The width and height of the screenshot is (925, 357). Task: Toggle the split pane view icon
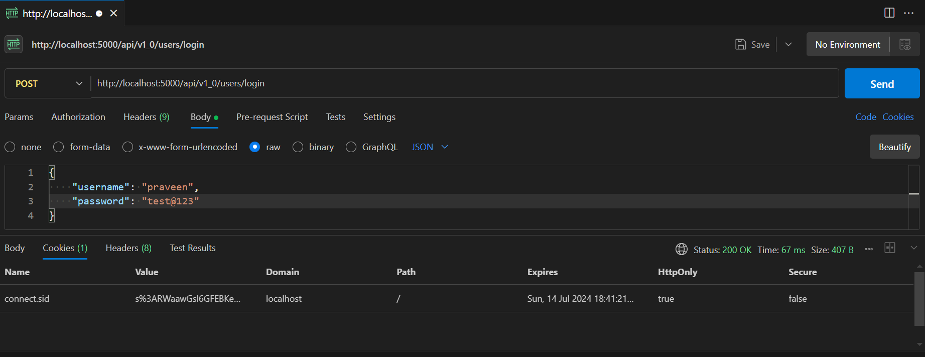click(x=889, y=13)
